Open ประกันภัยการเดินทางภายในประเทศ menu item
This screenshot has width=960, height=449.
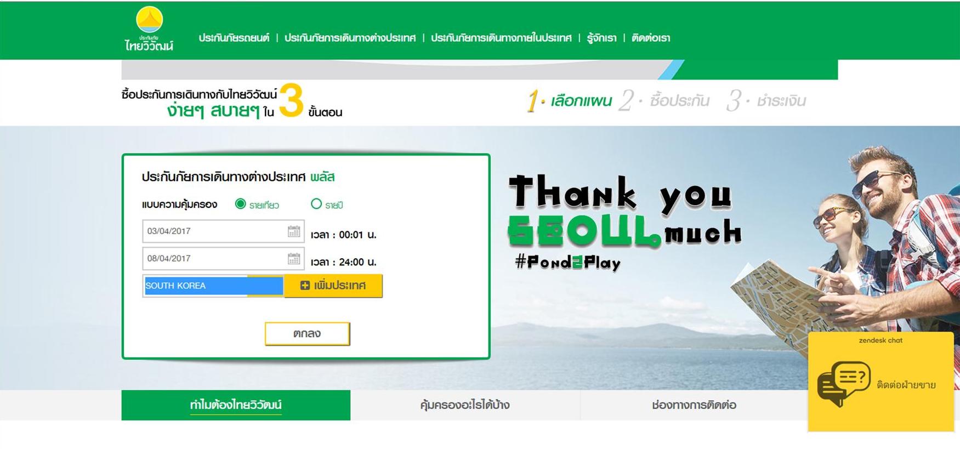click(501, 38)
